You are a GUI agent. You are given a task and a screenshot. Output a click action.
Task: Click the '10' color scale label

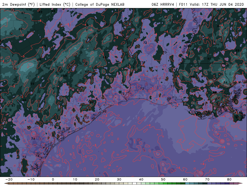tap(75, 179)
